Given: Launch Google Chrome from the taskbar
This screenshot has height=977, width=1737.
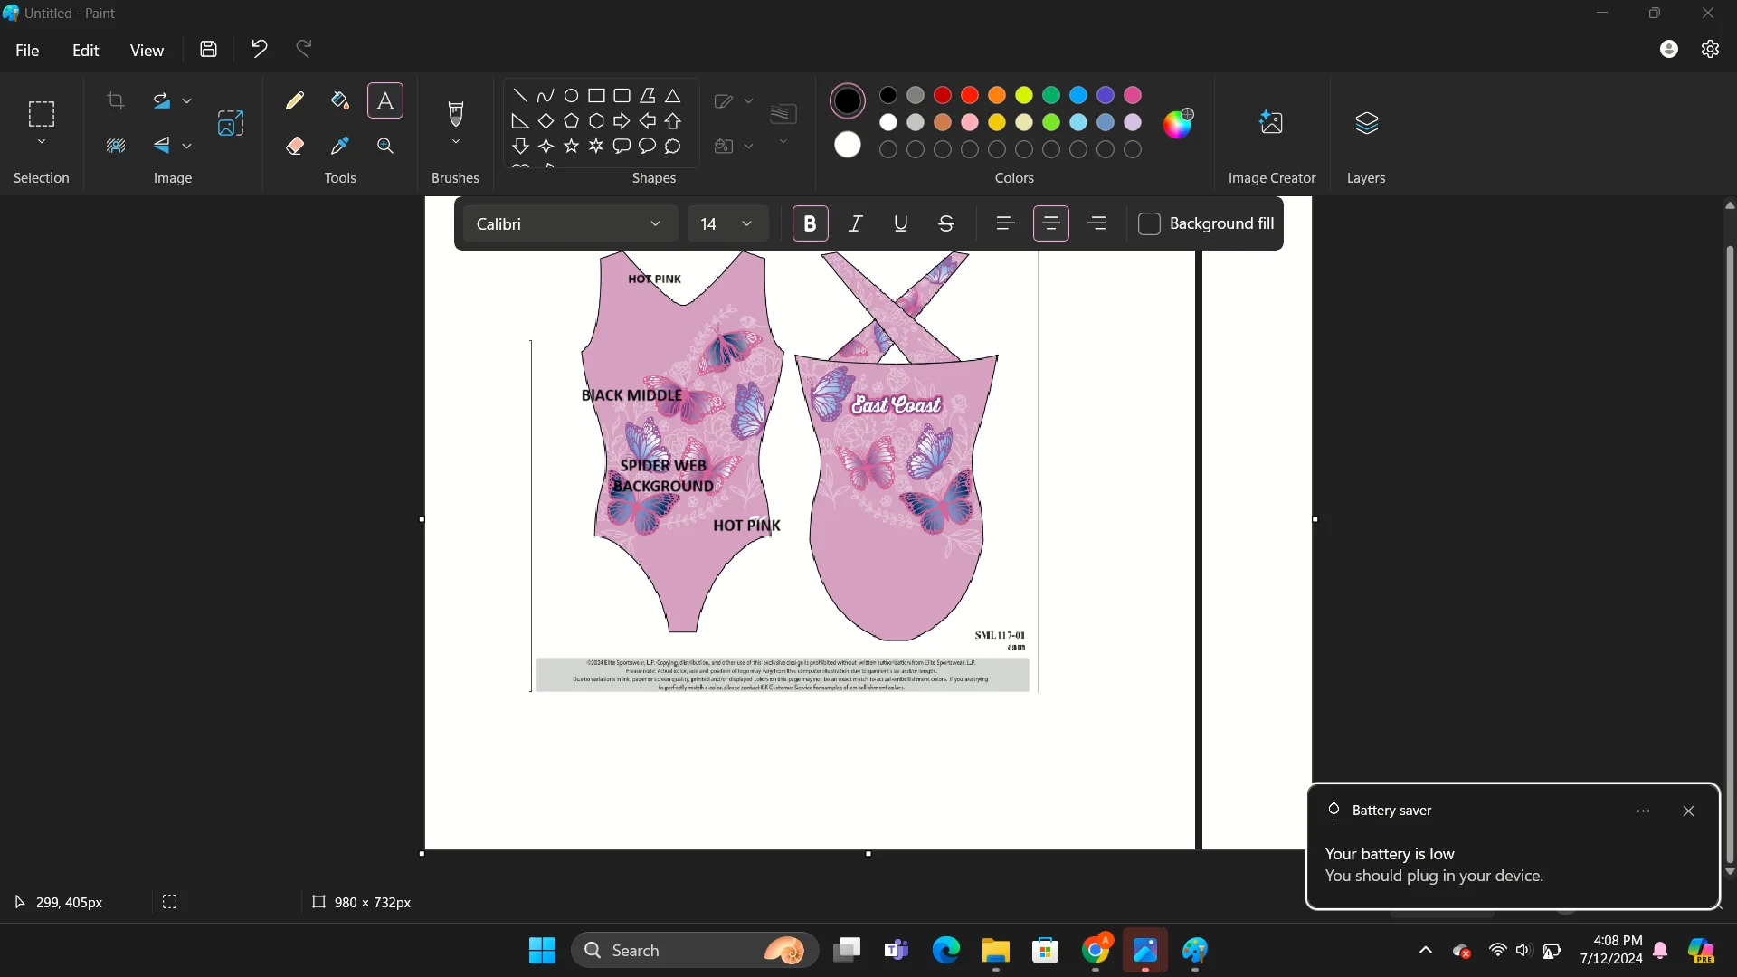Looking at the screenshot, I should point(1096,950).
